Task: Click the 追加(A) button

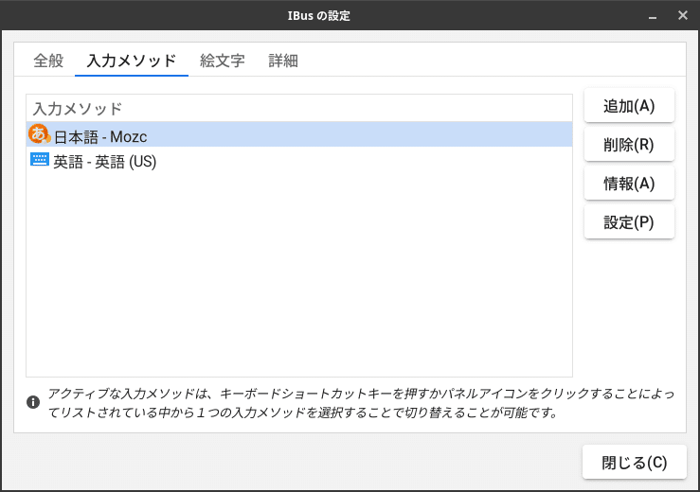Action: (x=629, y=106)
